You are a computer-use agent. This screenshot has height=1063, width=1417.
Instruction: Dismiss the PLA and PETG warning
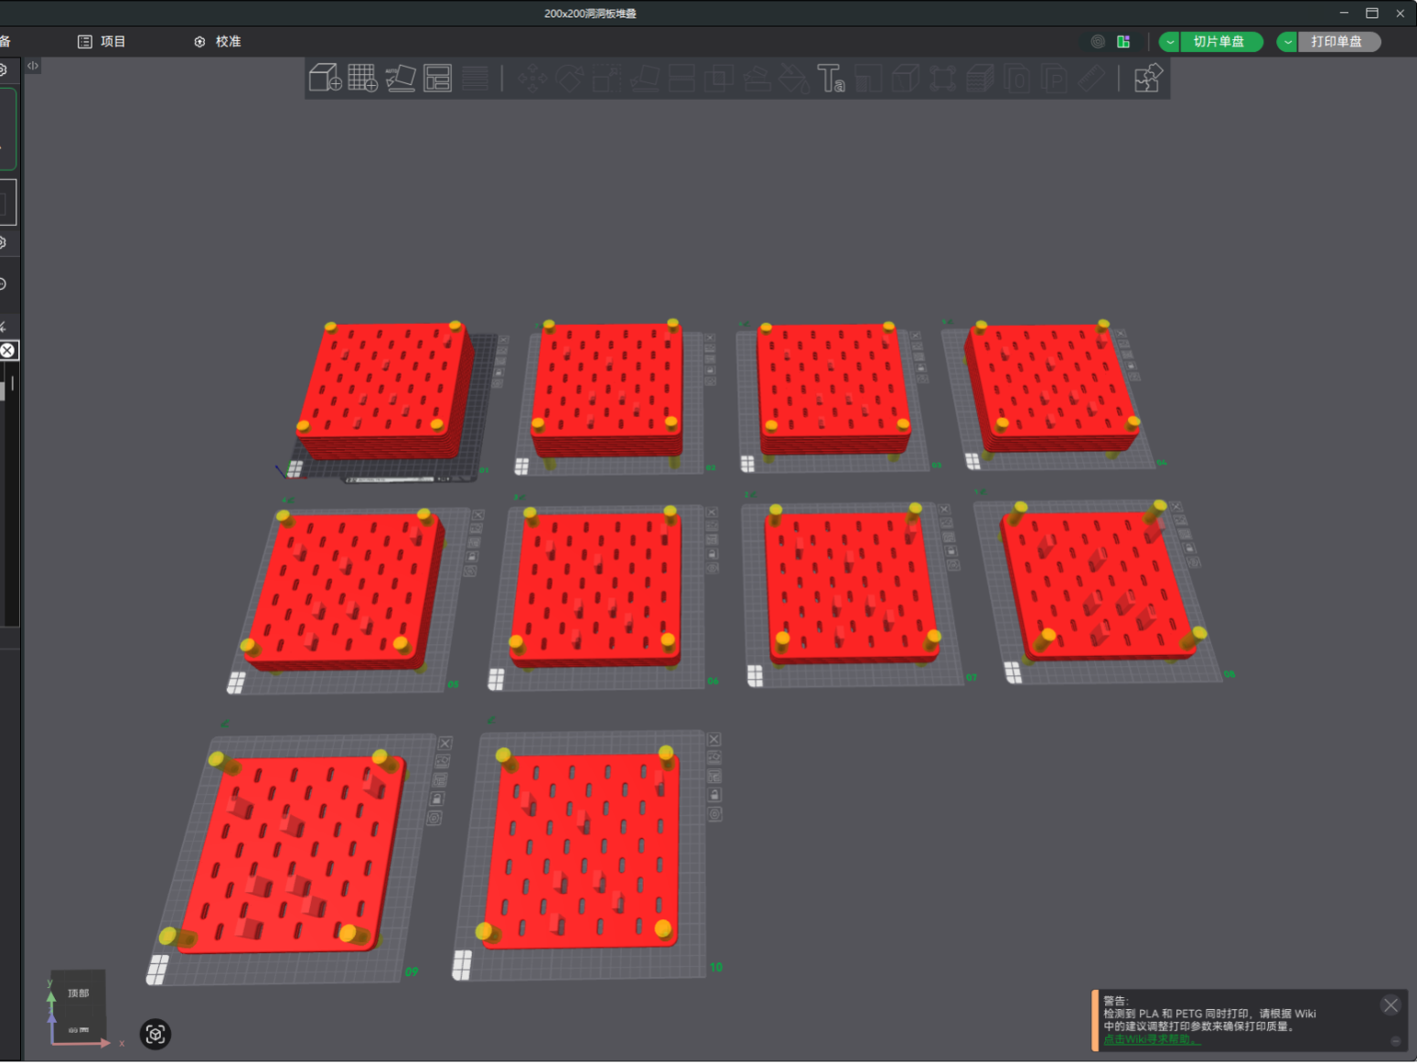click(1390, 1005)
